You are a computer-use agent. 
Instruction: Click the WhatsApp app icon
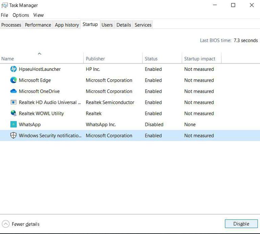click(x=14, y=124)
